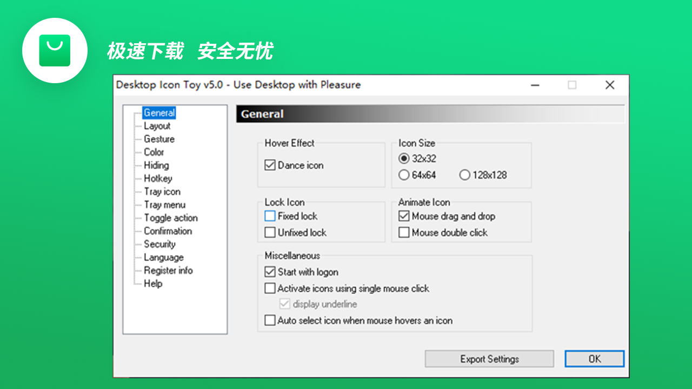Uncheck the Dance icon checkbox
This screenshot has height=389, width=692.
(x=270, y=165)
